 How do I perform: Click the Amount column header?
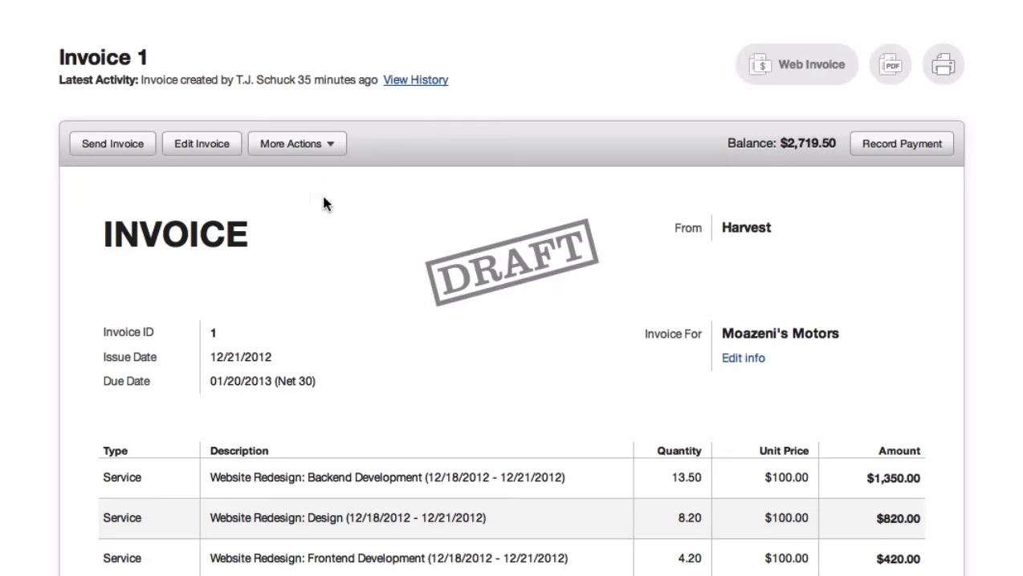coord(899,451)
